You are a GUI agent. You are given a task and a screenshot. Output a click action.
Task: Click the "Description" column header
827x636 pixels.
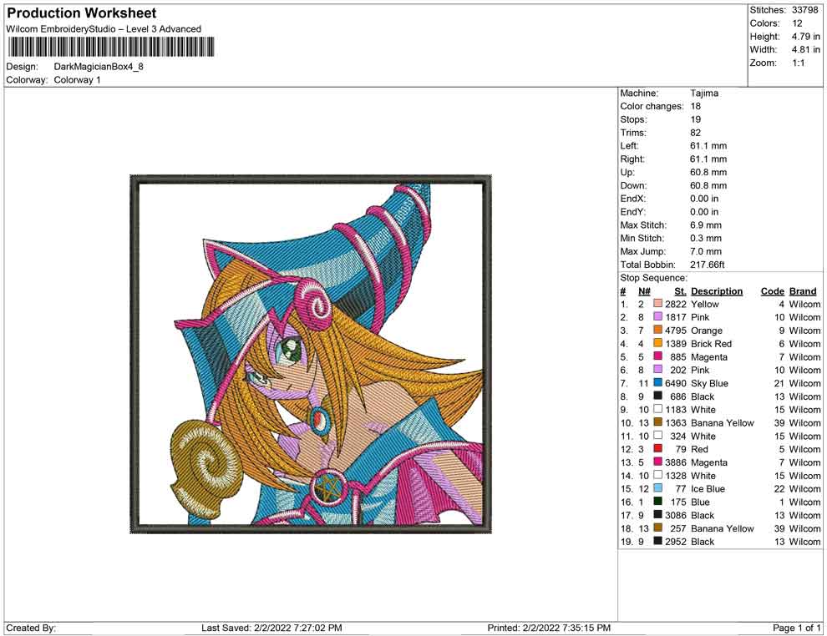[x=717, y=290]
